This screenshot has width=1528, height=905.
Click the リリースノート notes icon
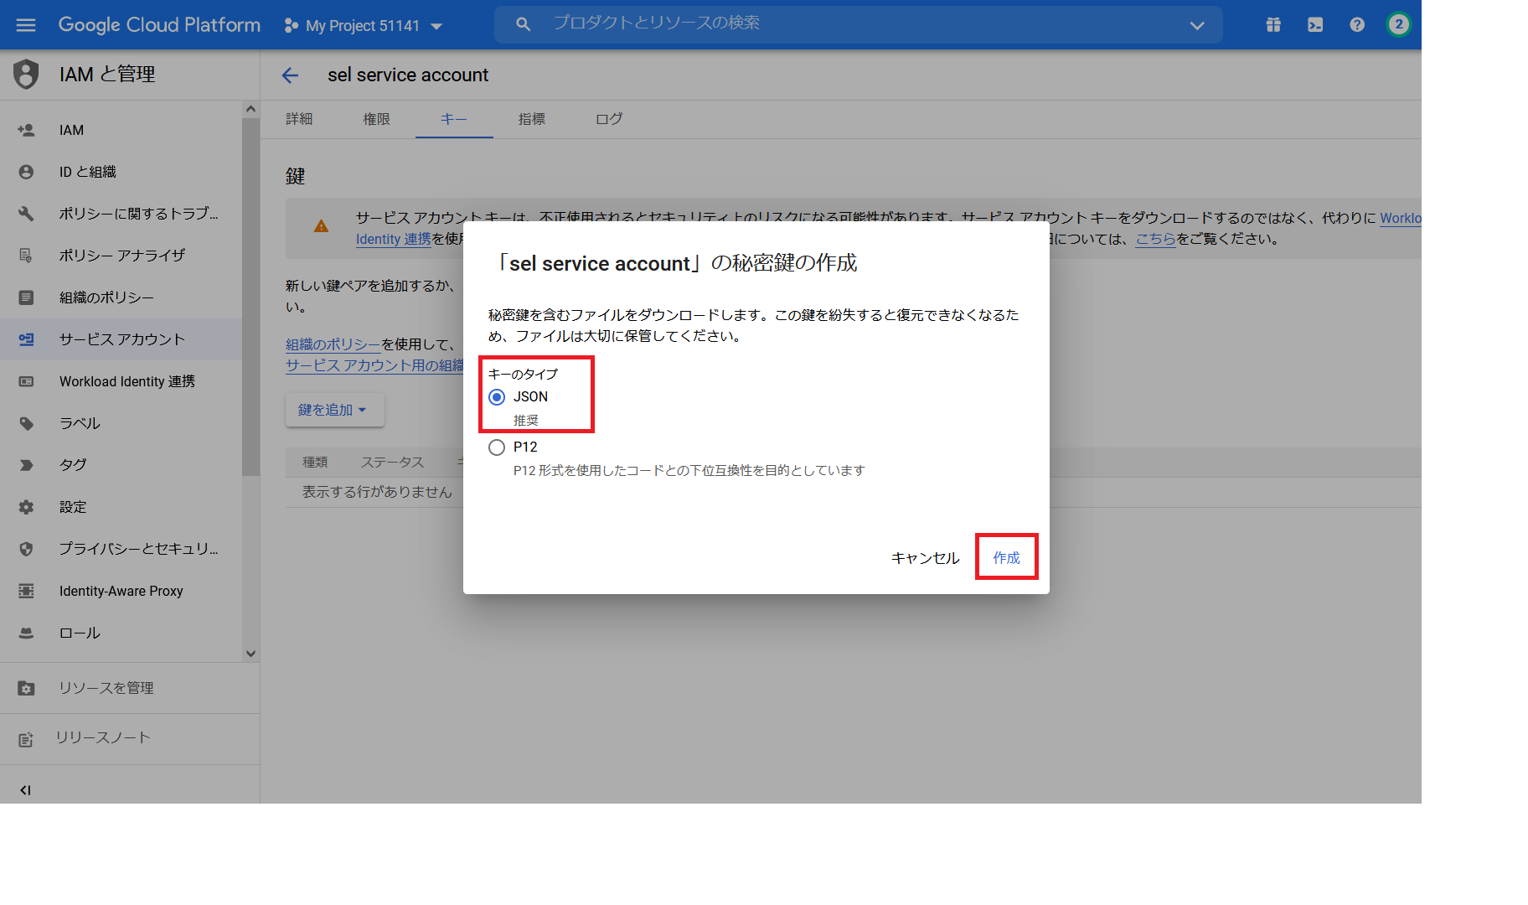tap(26, 739)
